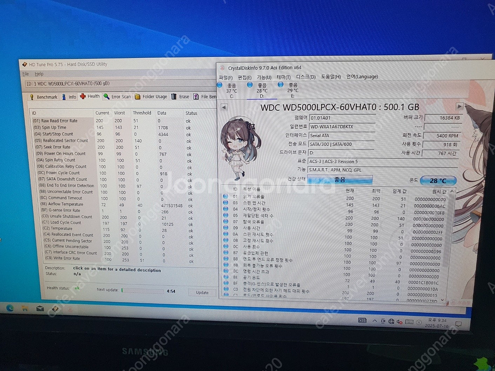Switch to the Error Scan tab
Screen dimensions: 495x371
[x=117, y=96]
